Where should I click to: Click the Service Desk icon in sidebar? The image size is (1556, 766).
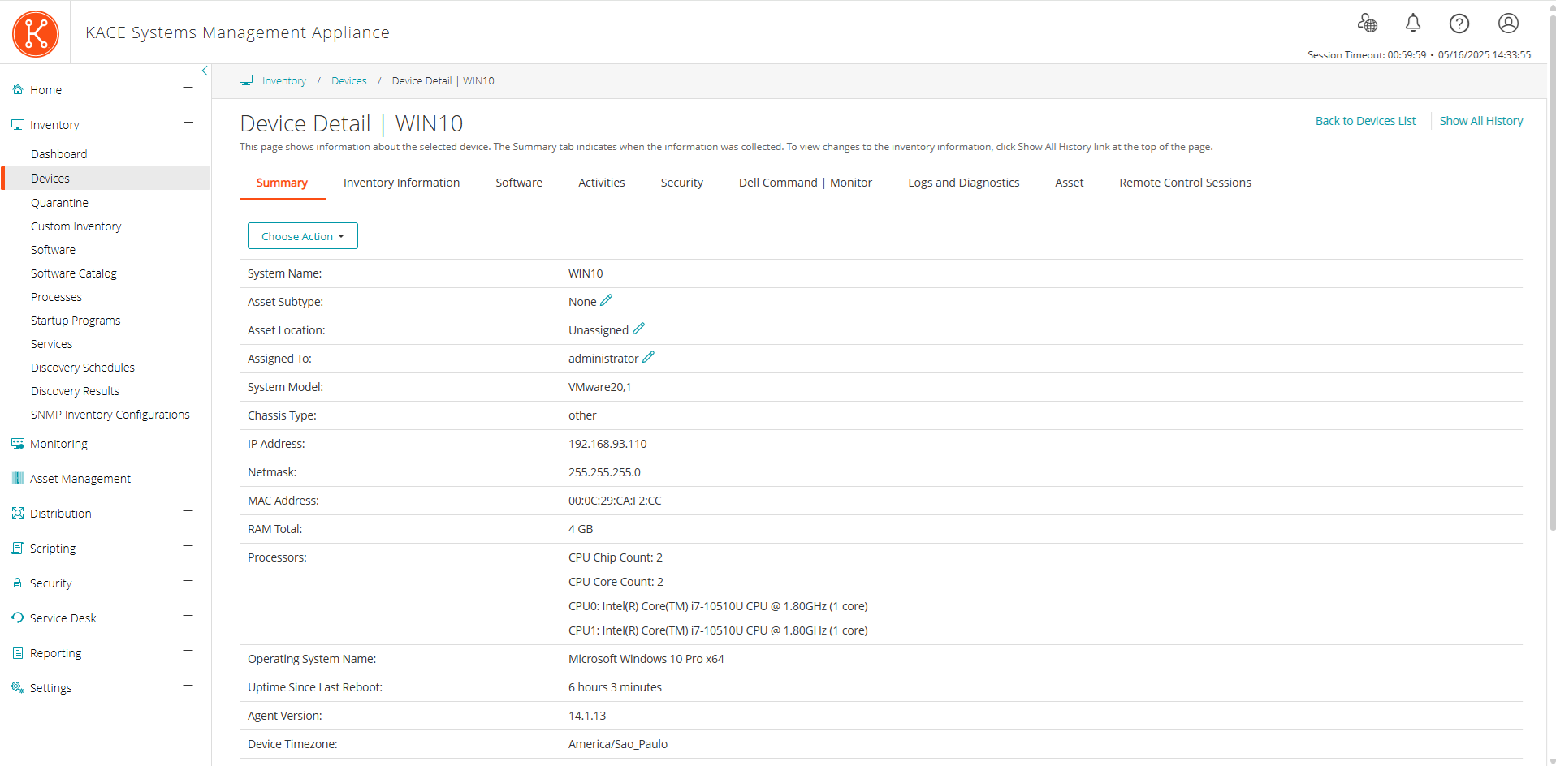18,618
